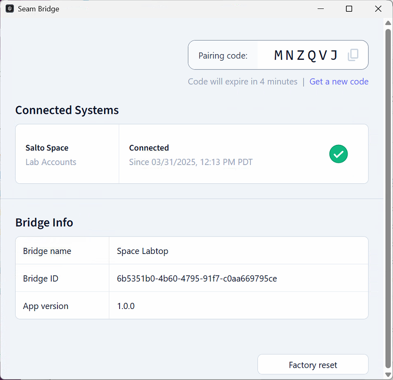The image size is (393, 380).
Task: Click the code expiration countdown text
Action: coord(243,81)
